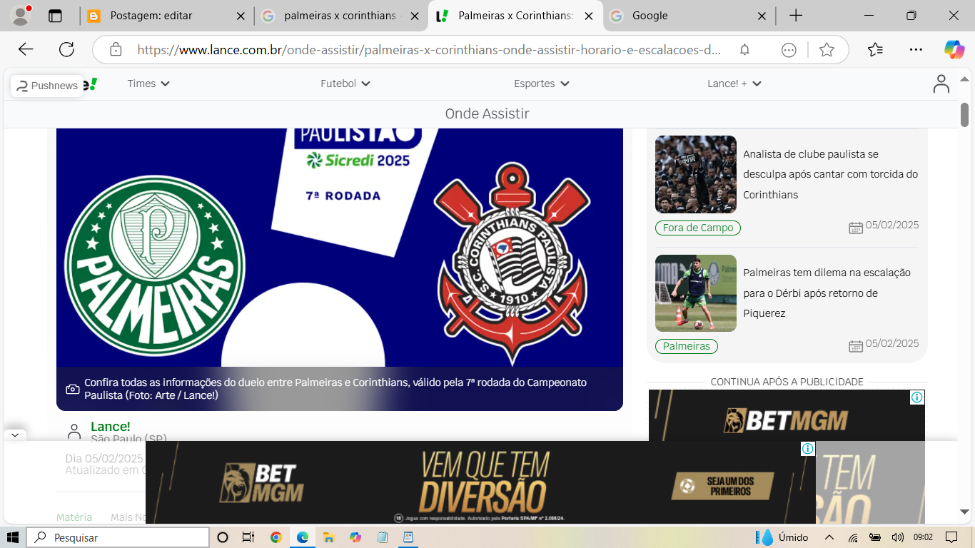This screenshot has height=548, width=975.
Task: Open the Onde Assistir section heading
Action: (x=487, y=113)
